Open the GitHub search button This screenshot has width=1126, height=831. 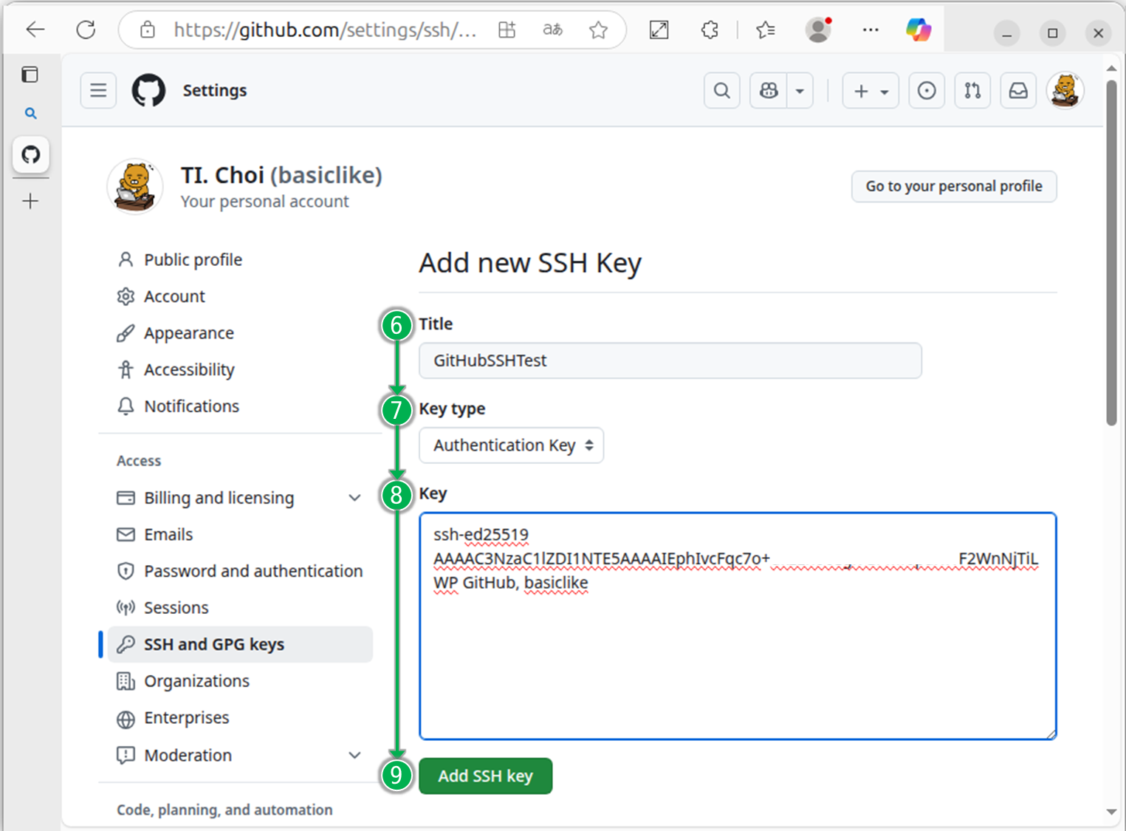point(722,90)
